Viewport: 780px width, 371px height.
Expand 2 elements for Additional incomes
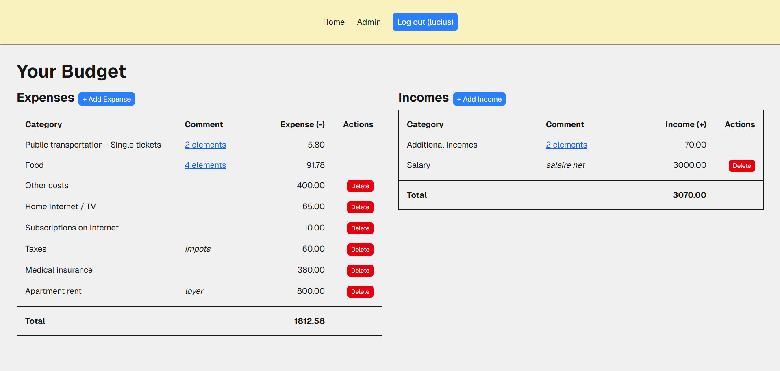[566, 145]
